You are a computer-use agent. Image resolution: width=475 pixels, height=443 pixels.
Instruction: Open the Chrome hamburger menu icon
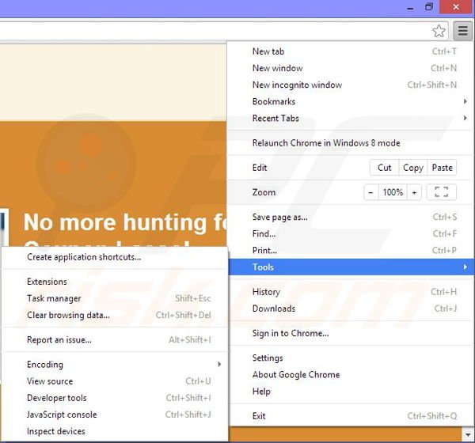tap(462, 31)
